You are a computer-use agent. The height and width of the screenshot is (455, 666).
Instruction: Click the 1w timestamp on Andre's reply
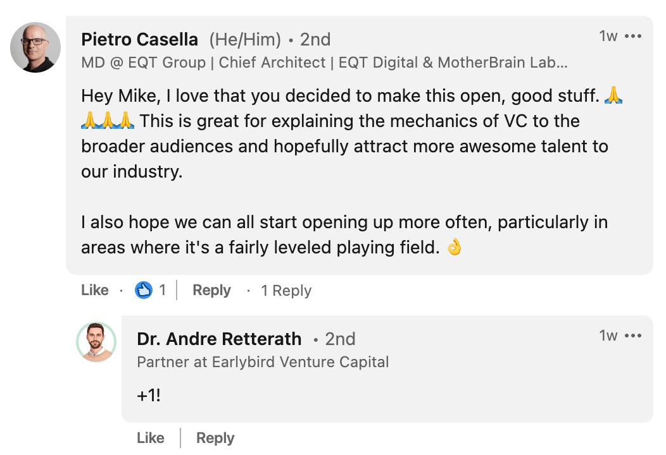pyautogui.click(x=608, y=336)
